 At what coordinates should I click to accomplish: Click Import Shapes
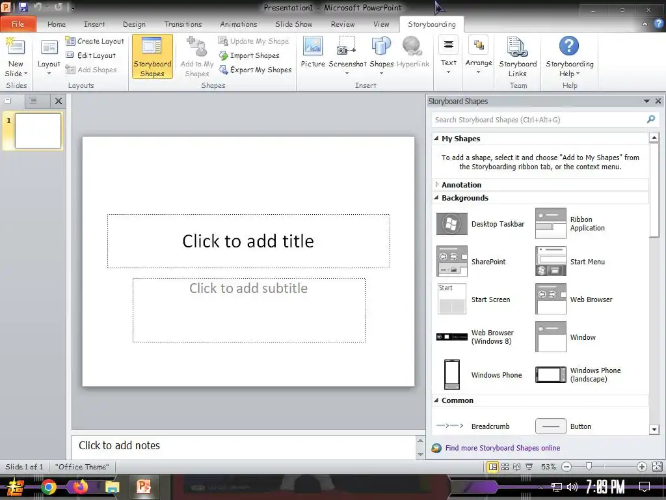[249, 55]
